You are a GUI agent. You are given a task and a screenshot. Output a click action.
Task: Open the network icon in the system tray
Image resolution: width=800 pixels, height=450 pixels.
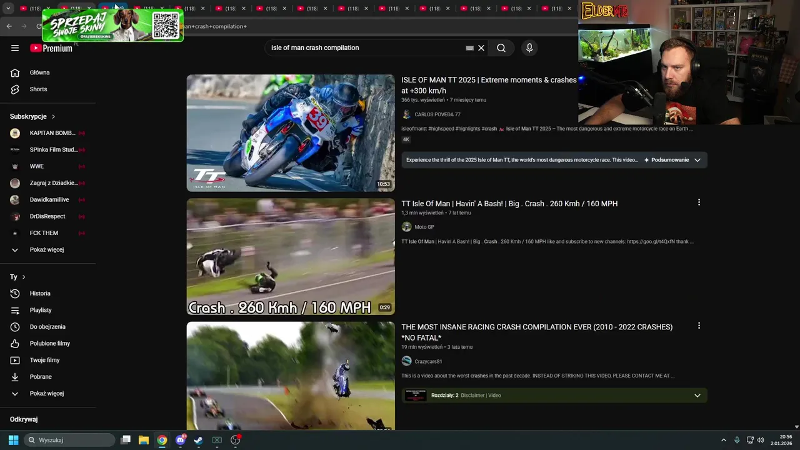(x=750, y=440)
